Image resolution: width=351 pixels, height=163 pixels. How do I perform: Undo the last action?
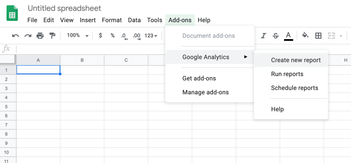click(15, 36)
